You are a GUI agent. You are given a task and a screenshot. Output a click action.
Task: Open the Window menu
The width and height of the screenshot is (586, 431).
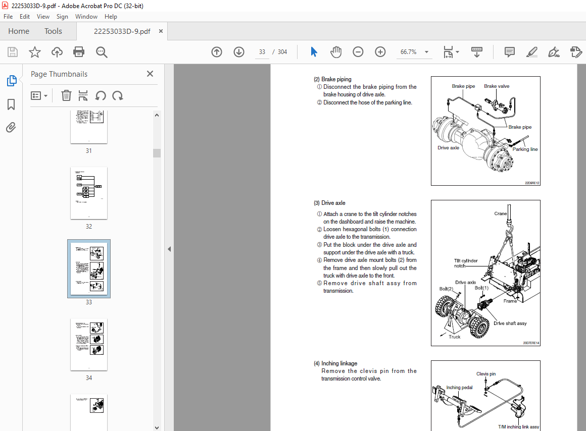point(86,17)
